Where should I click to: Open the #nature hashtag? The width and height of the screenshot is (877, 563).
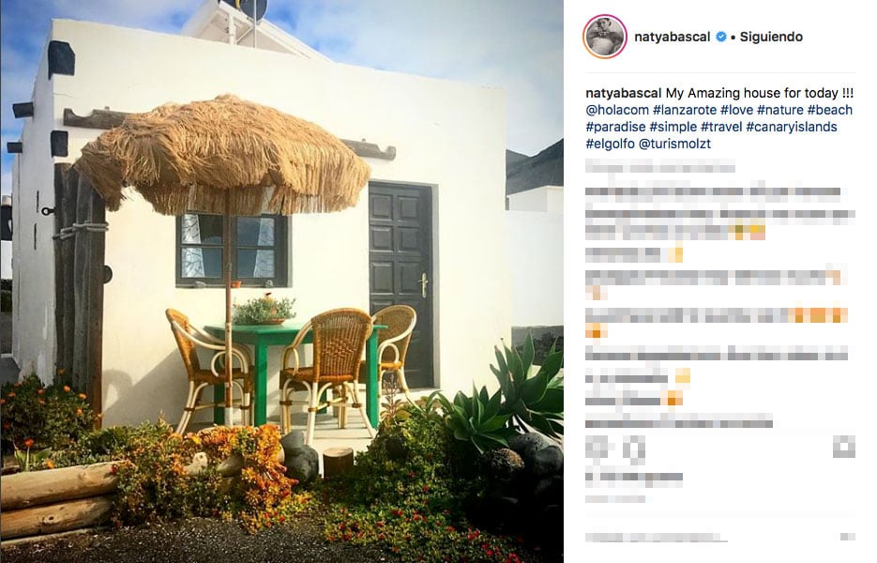(780, 110)
